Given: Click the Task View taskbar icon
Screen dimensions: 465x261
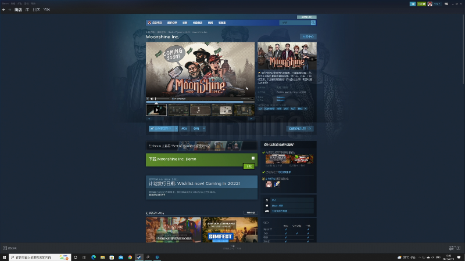Looking at the screenshot, I should 84,258.
